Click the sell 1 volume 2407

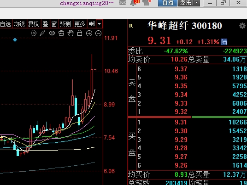tap(240, 112)
